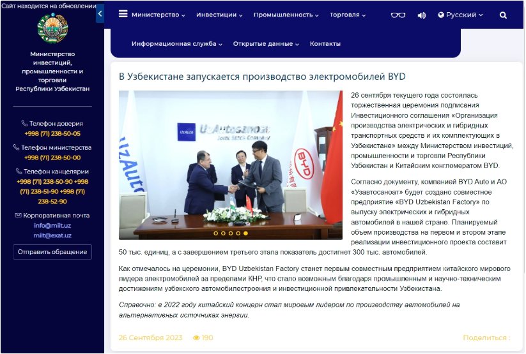Enable the glasses accessibility mode icon
526x354 pixels.
click(398, 15)
